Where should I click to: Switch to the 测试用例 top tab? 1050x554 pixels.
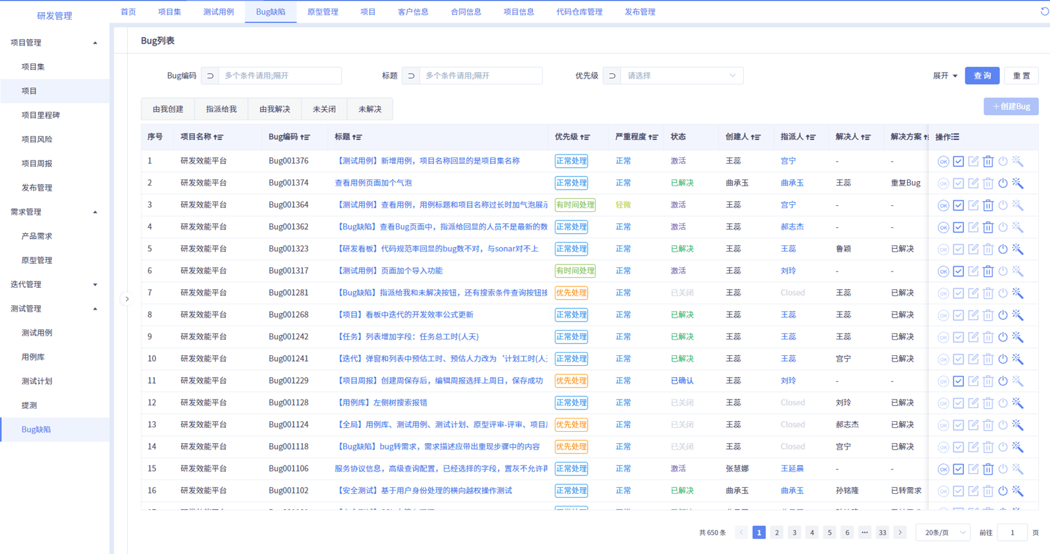coord(218,12)
